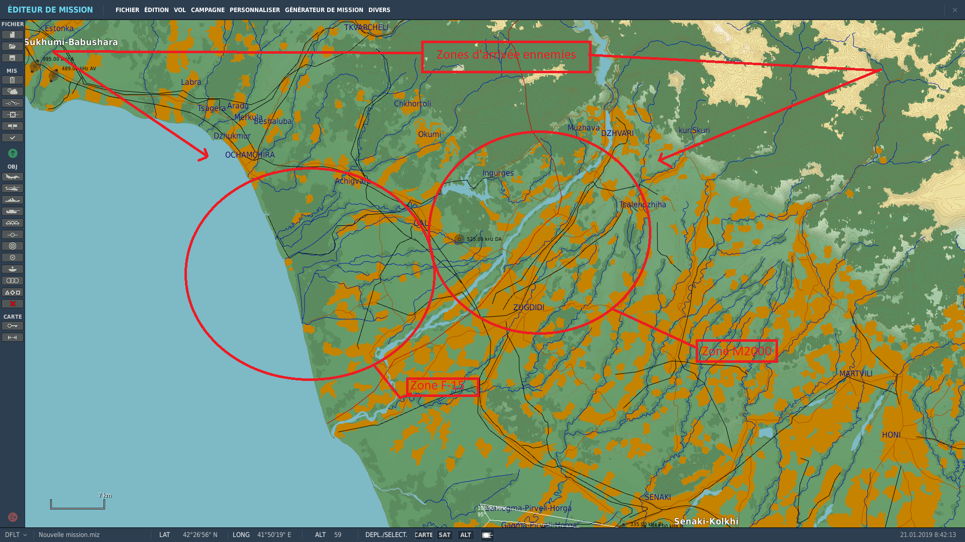
Task: Click the DZHVARI town label on map
Action: (617, 133)
